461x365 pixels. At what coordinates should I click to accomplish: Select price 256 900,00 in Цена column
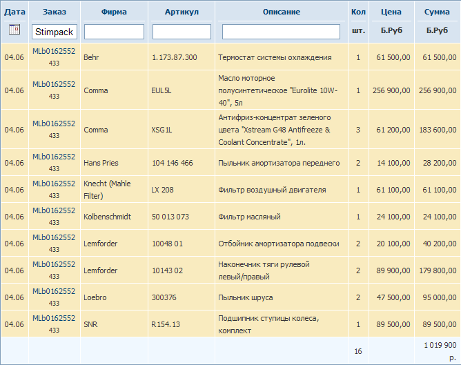point(391,90)
